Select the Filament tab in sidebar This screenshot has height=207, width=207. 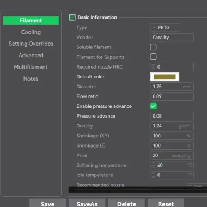(31, 20)
